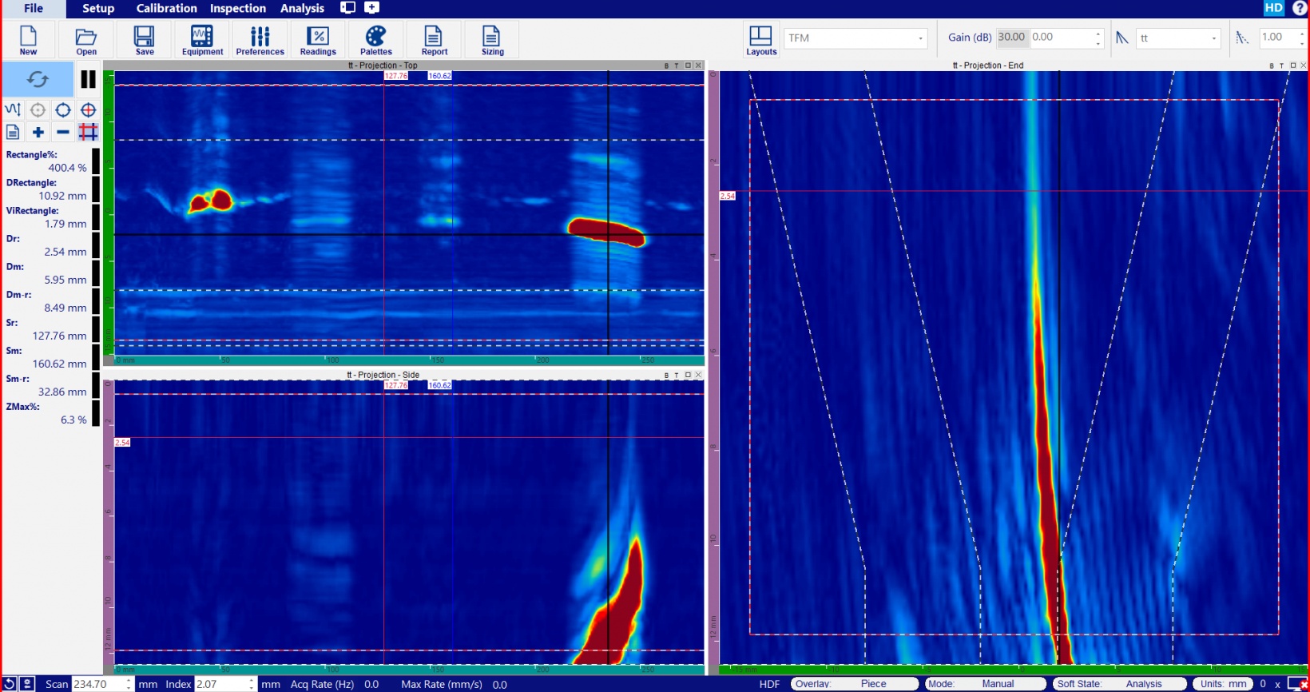
Task: Toggle the red-blue cursor grid button
Action: (88, 133)
